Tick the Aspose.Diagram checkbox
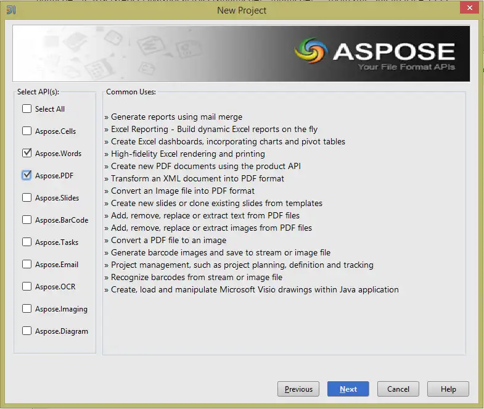The height and width of the screenshot is (409, 484). coord(27,331)
